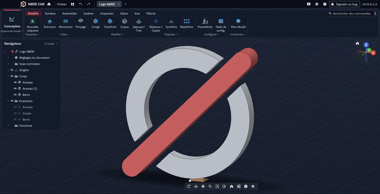This screenshot has width=380, height=194.
Task: Open the Surface ribbon tab
Action: (50, 14)
